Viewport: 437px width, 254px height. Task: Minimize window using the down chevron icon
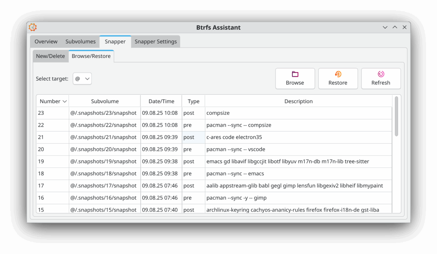pos(385,28)
